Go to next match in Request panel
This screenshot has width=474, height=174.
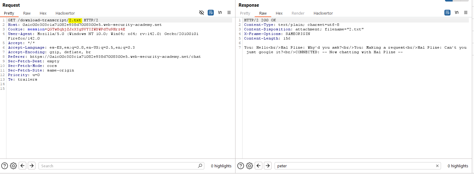click(x=31, y=166)
